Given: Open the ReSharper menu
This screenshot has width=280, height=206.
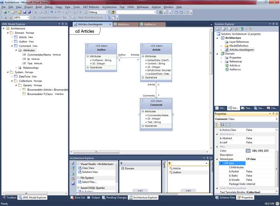Looking at the screenshot, I should 143,7.
